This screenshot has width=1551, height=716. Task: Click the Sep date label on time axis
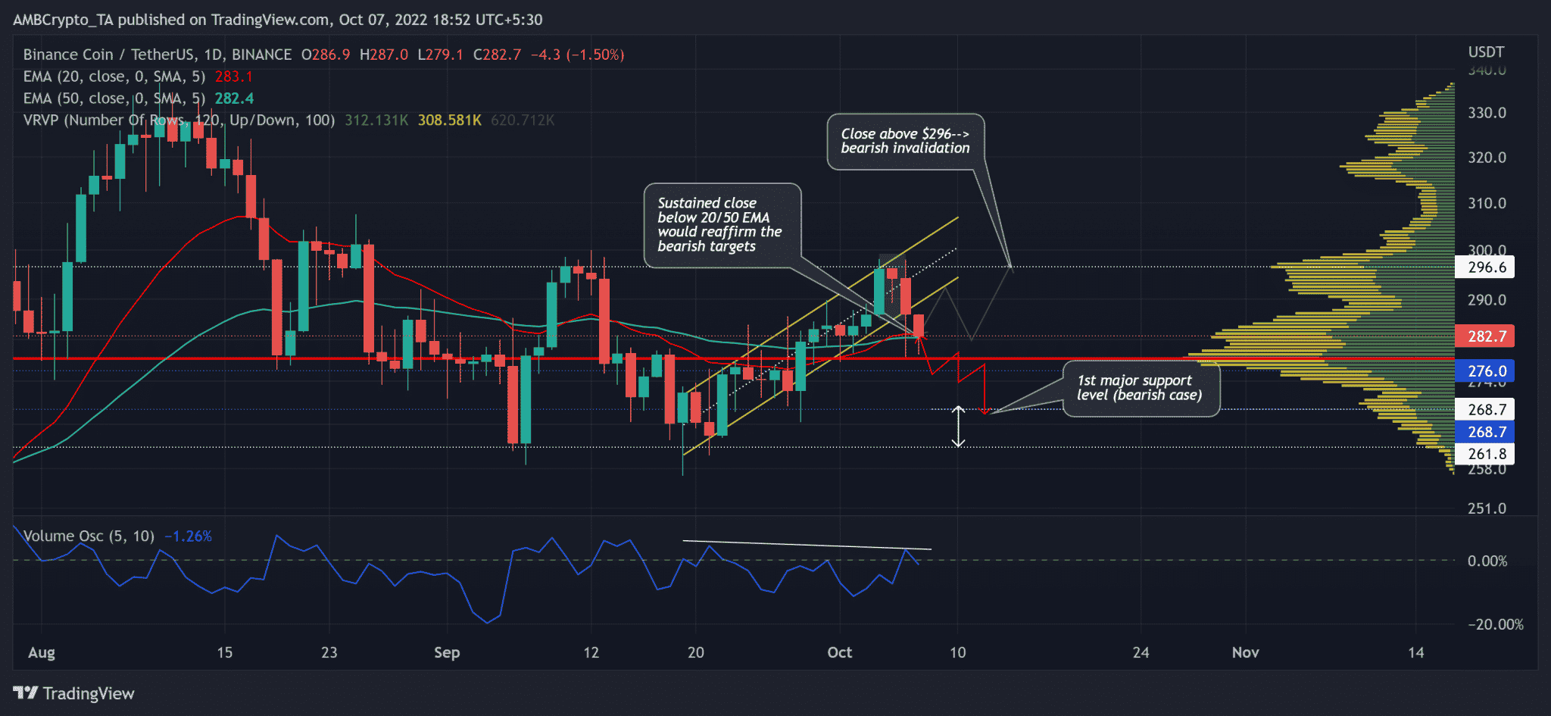(x=447, y=652)
